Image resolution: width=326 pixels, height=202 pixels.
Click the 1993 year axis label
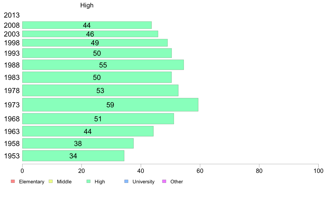coord(12,53)
